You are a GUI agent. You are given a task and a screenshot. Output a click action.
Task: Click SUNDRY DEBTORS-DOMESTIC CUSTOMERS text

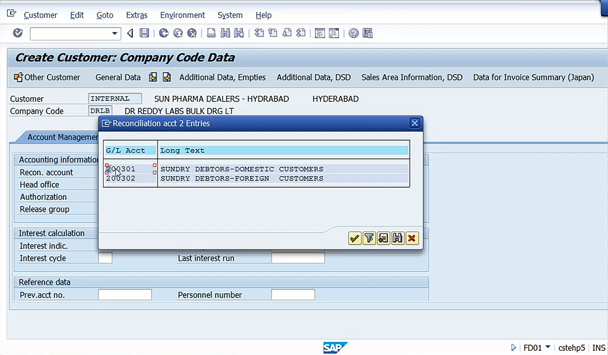click(x=242, y=169)
